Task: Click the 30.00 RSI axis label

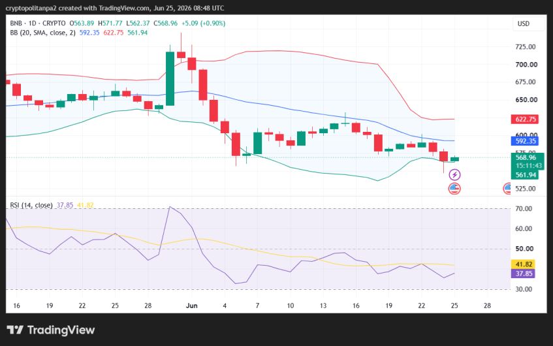Action: coord(524,289)
